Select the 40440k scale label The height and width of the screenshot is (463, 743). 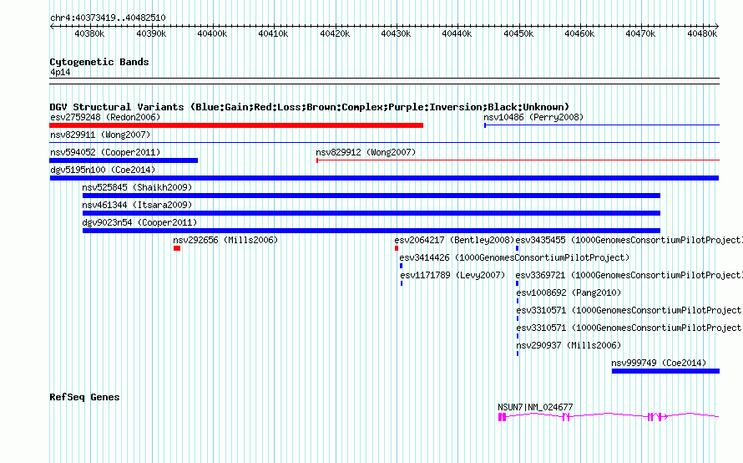click(x=457, y=33)
